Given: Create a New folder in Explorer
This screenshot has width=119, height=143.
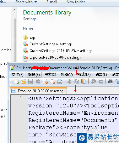Looking at the screenshot, I should click(x=76, y=2).
